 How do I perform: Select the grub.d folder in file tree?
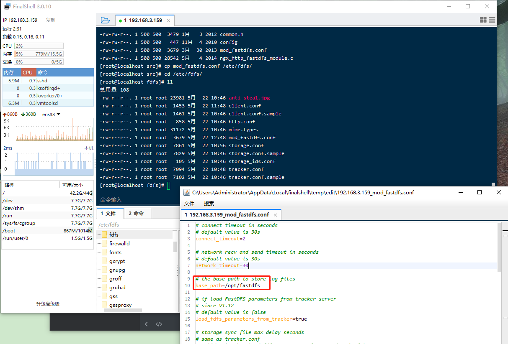point(117,288)
